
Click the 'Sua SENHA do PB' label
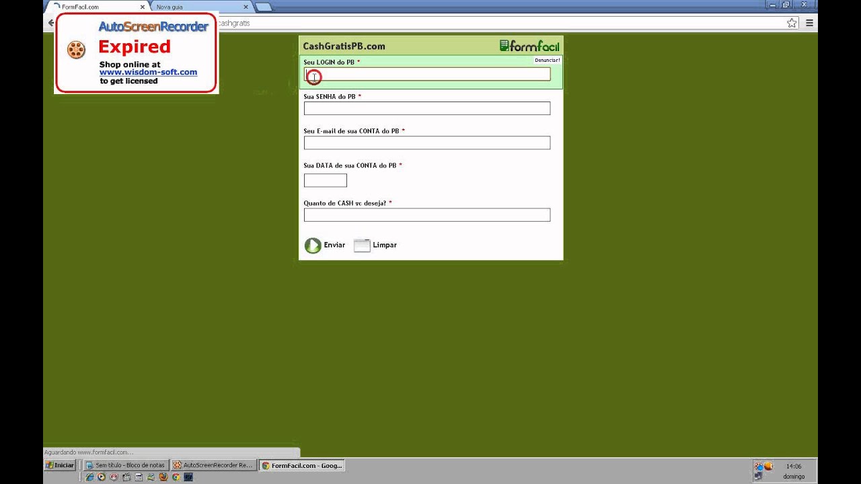[330, 96]
